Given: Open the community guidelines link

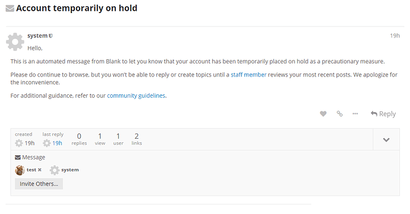Looking at the screenshot, I should [x=136, y=95].
